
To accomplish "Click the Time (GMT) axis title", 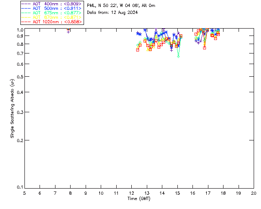I will (x=139, y=199).
